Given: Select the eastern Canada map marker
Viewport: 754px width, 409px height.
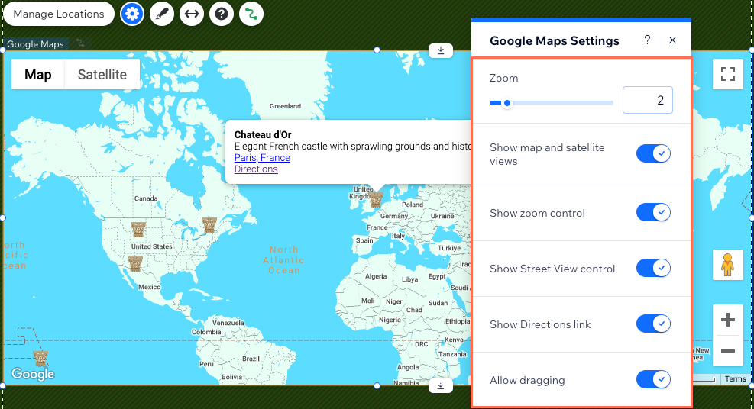Looking at the screenshot, I should 209,224.
